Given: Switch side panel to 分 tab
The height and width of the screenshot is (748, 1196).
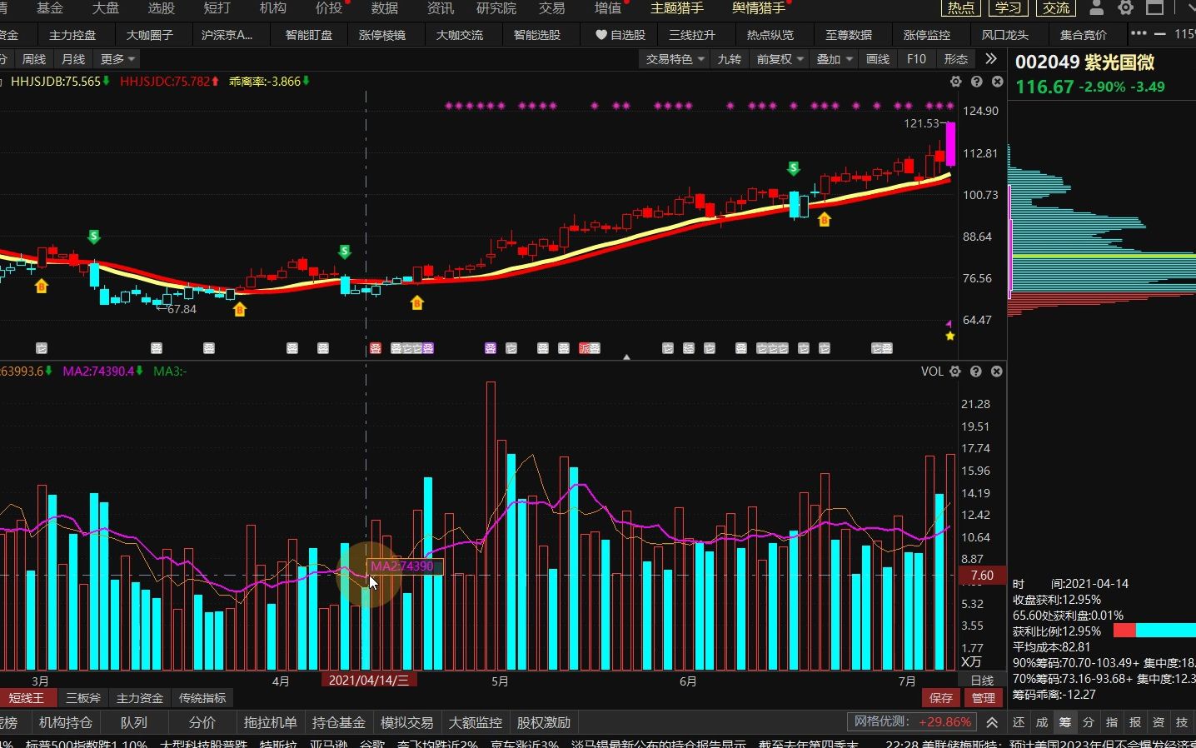Looking at the screenshot, I should point(1089,722).
